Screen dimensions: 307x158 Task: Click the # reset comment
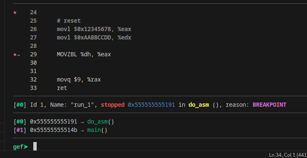[x=69, y=21]
